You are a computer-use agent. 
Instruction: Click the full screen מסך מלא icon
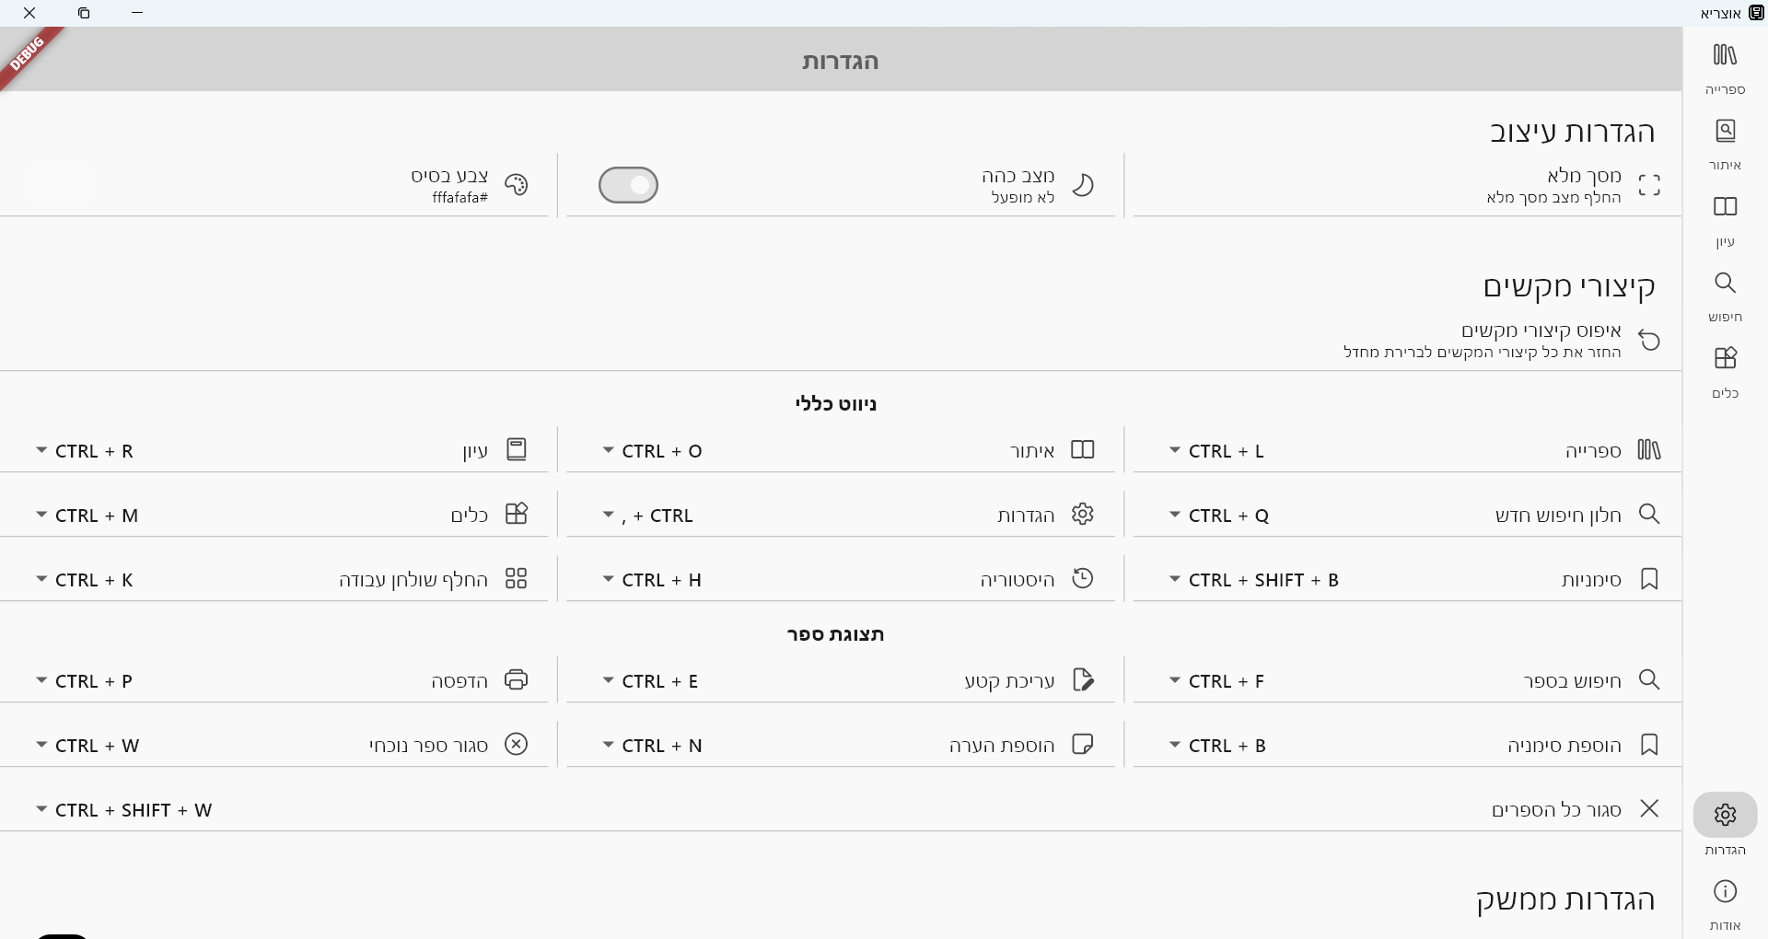click(x=1649, y=185)
